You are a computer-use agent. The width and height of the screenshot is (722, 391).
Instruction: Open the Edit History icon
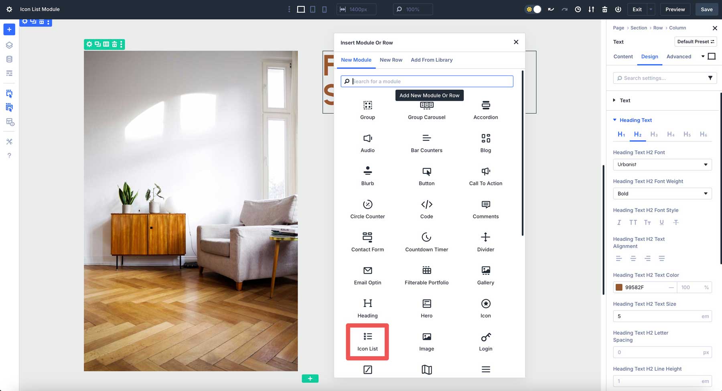578,9
